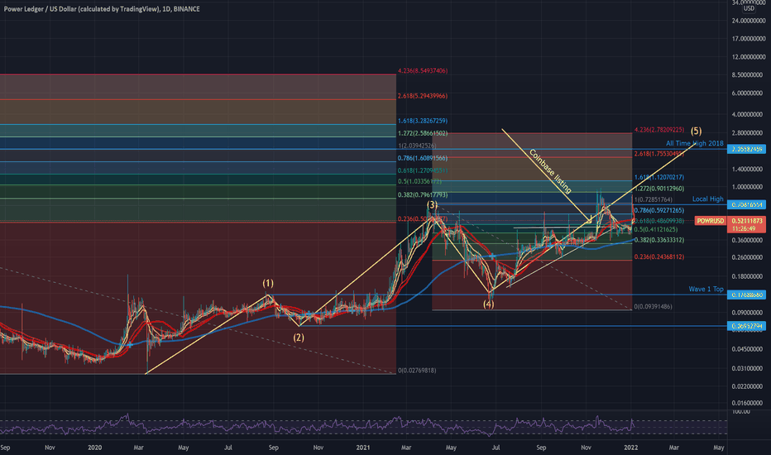Click the 0.0695 horizontal line price tag

(x=746, y=326)
